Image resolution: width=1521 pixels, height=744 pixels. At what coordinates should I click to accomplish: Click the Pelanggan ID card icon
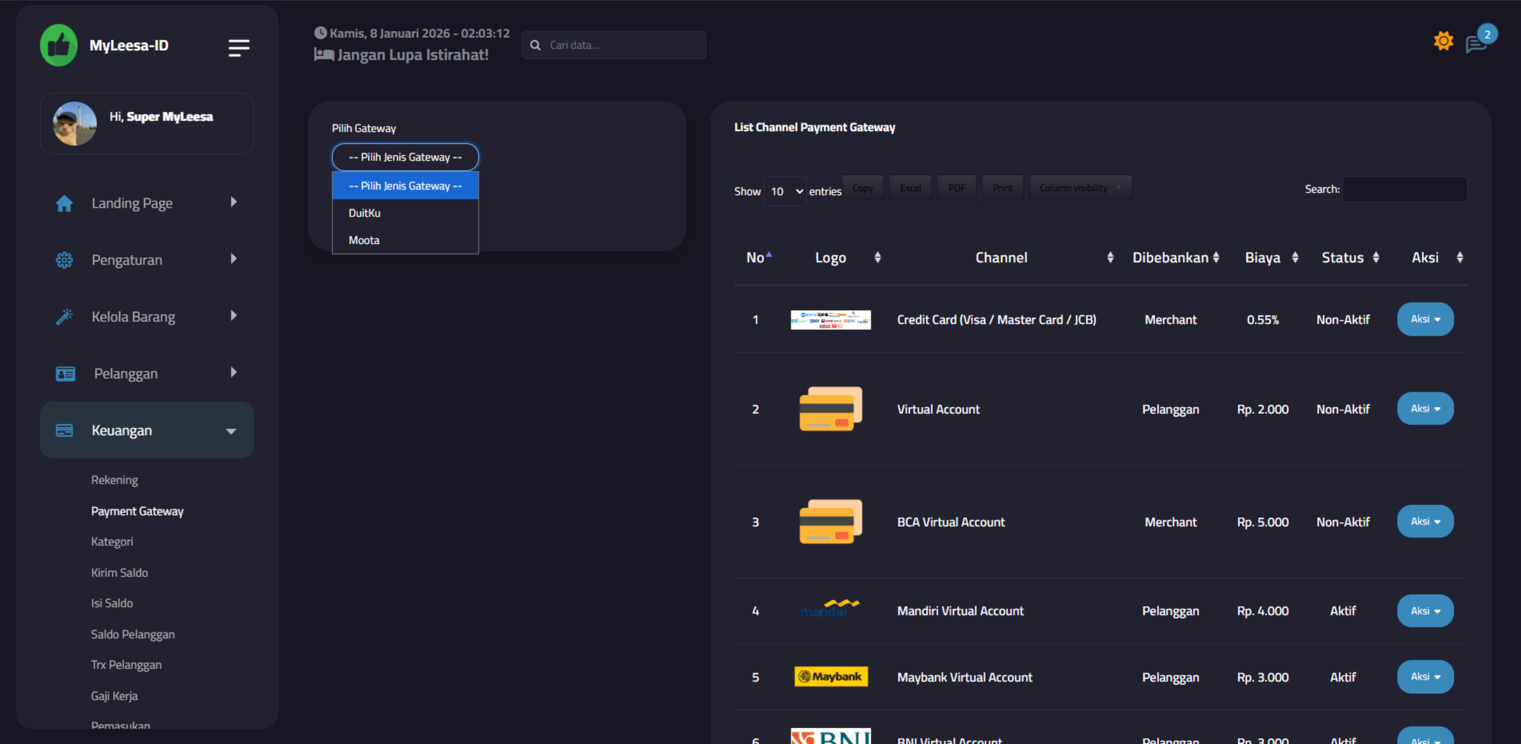coord(65,373)
